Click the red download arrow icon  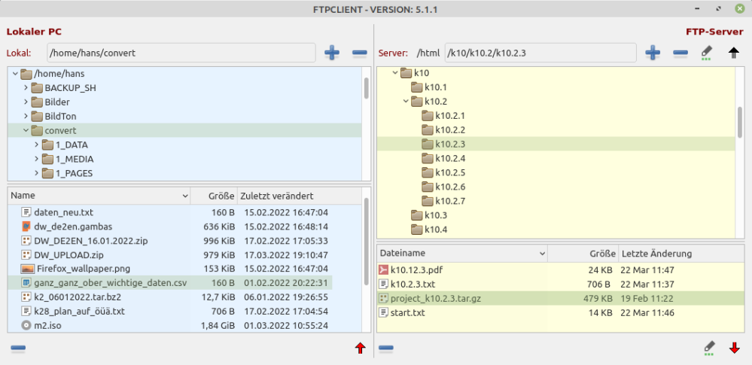point(734,348)
